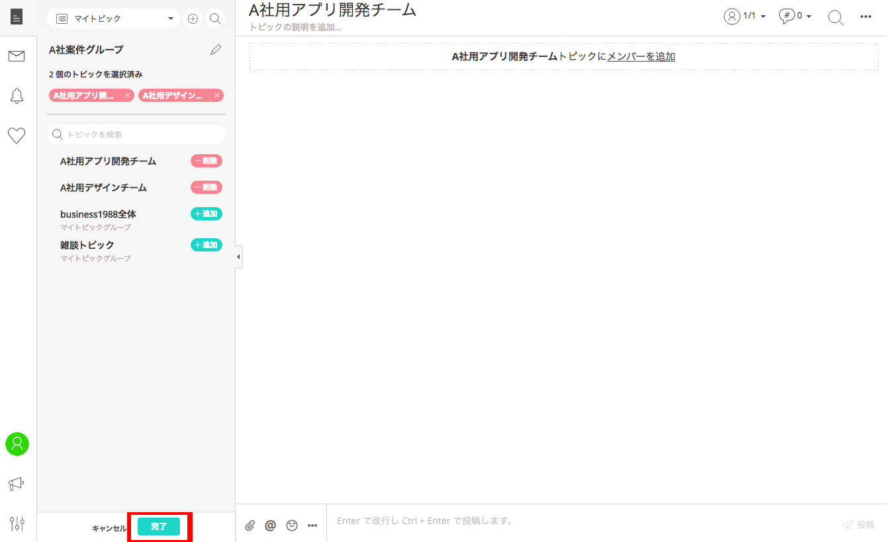Open favorites heart icon

(17, 136)
